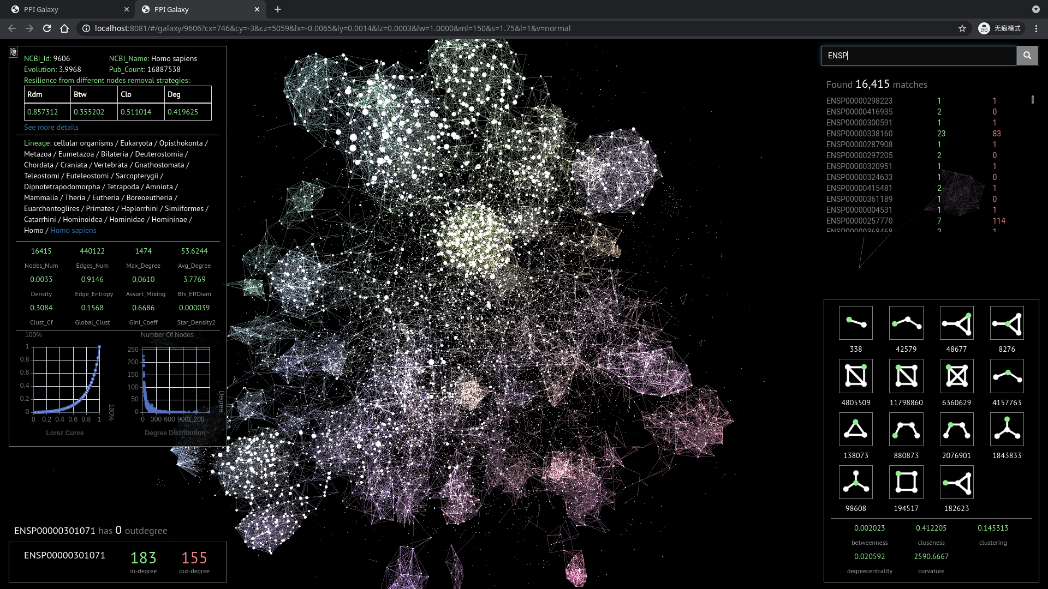
Task: Focus the ENSP search input field
Action: click(x=918, y=56)
